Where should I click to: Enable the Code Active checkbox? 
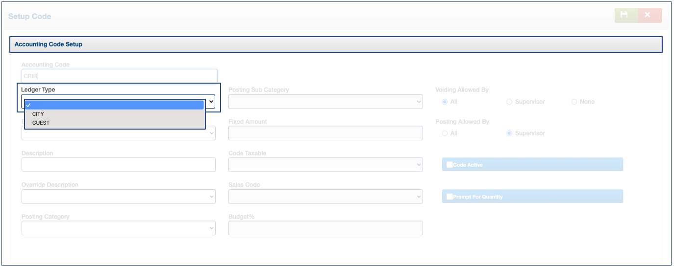tap(449, 165)
